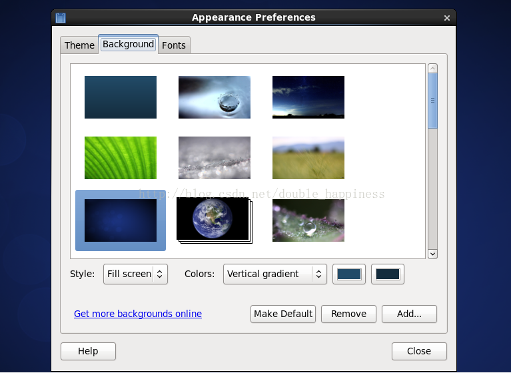Click the Close button at the bottom
Viewport: 511px width, 373px height.
[x=419, y=351]
